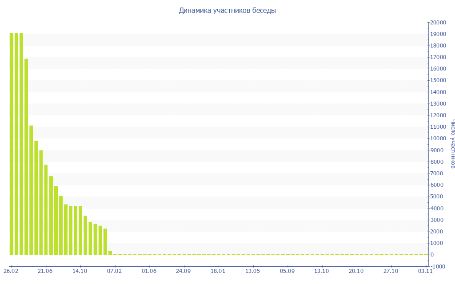Select the x-axis date label 20.10
Viewport: 455px width, 284px height.
(356, 271)
